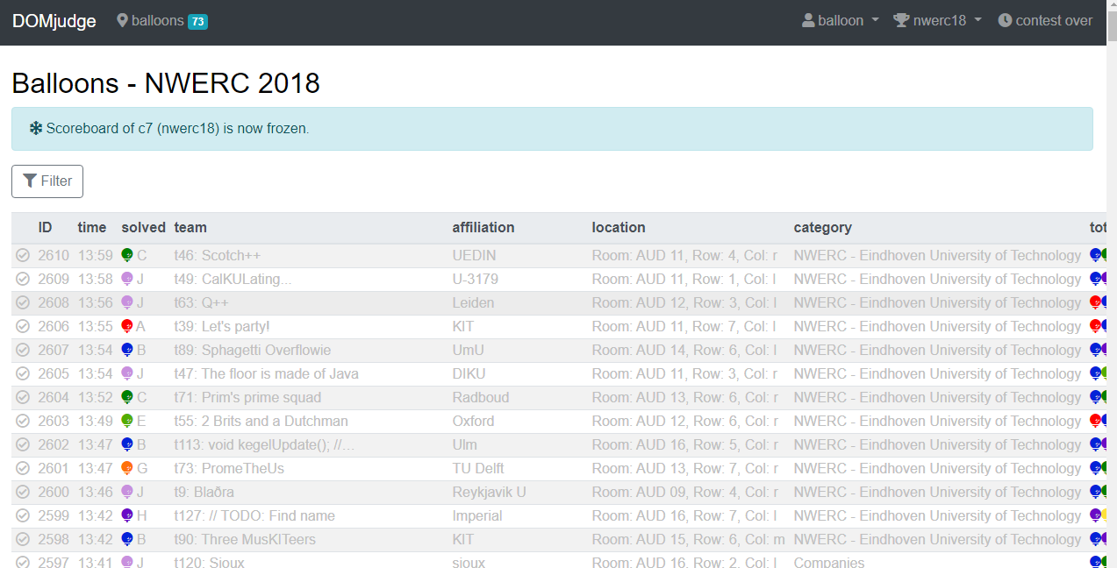The height and width of the screenshot is (568, 1117).
Task: Toggle the done checkmark for balloon 2610
Action: [x=23, y=255]
